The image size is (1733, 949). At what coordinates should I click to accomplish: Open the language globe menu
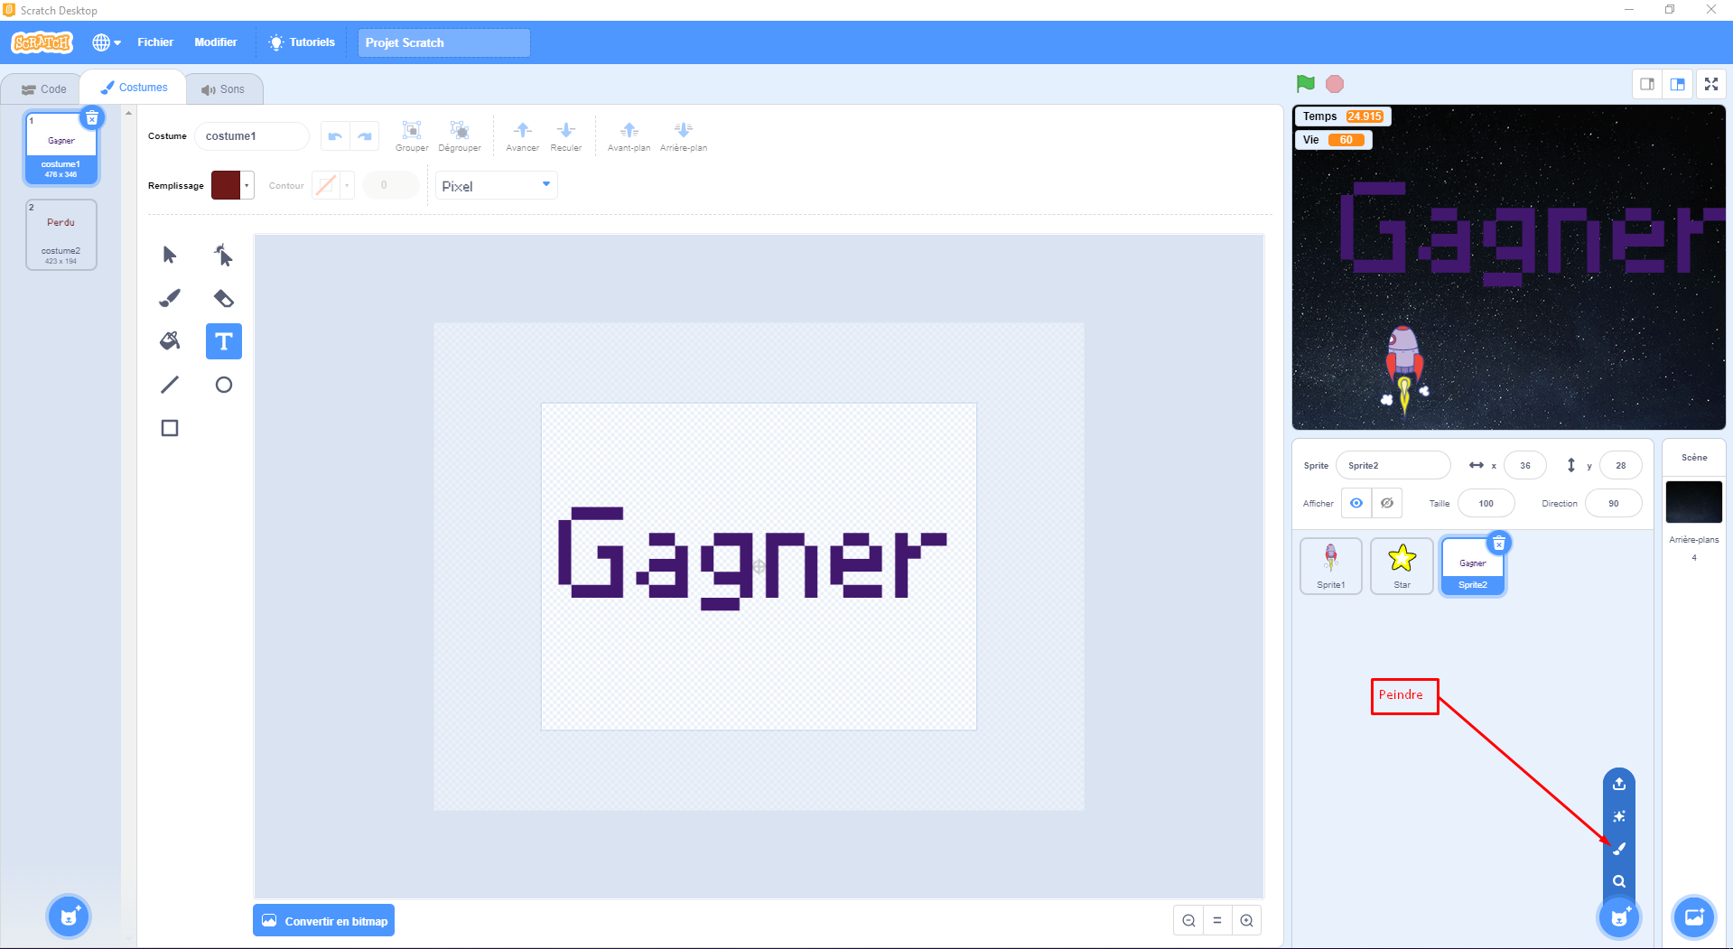pyautogui.click(x=106, y=42)
